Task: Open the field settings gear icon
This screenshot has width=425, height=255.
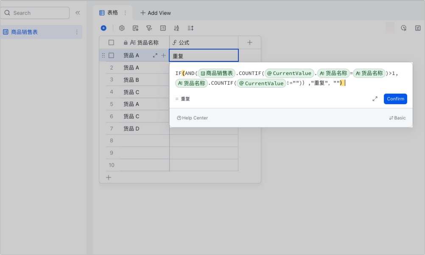Action: (x=122, y=28)
